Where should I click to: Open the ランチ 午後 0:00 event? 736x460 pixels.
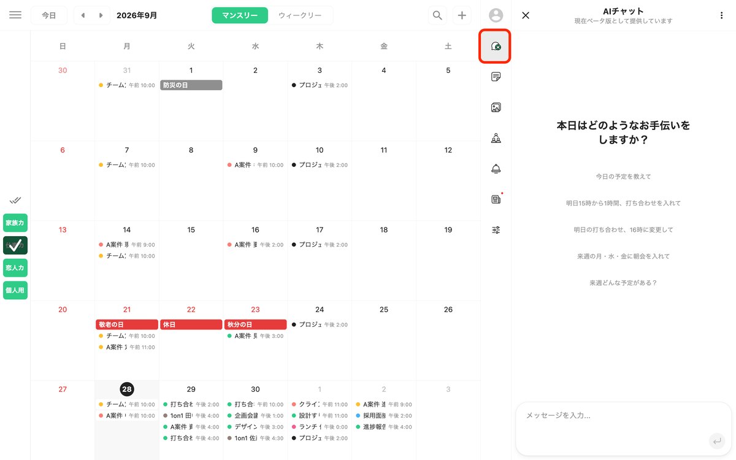pyautogui.click(x=320, y=427)
